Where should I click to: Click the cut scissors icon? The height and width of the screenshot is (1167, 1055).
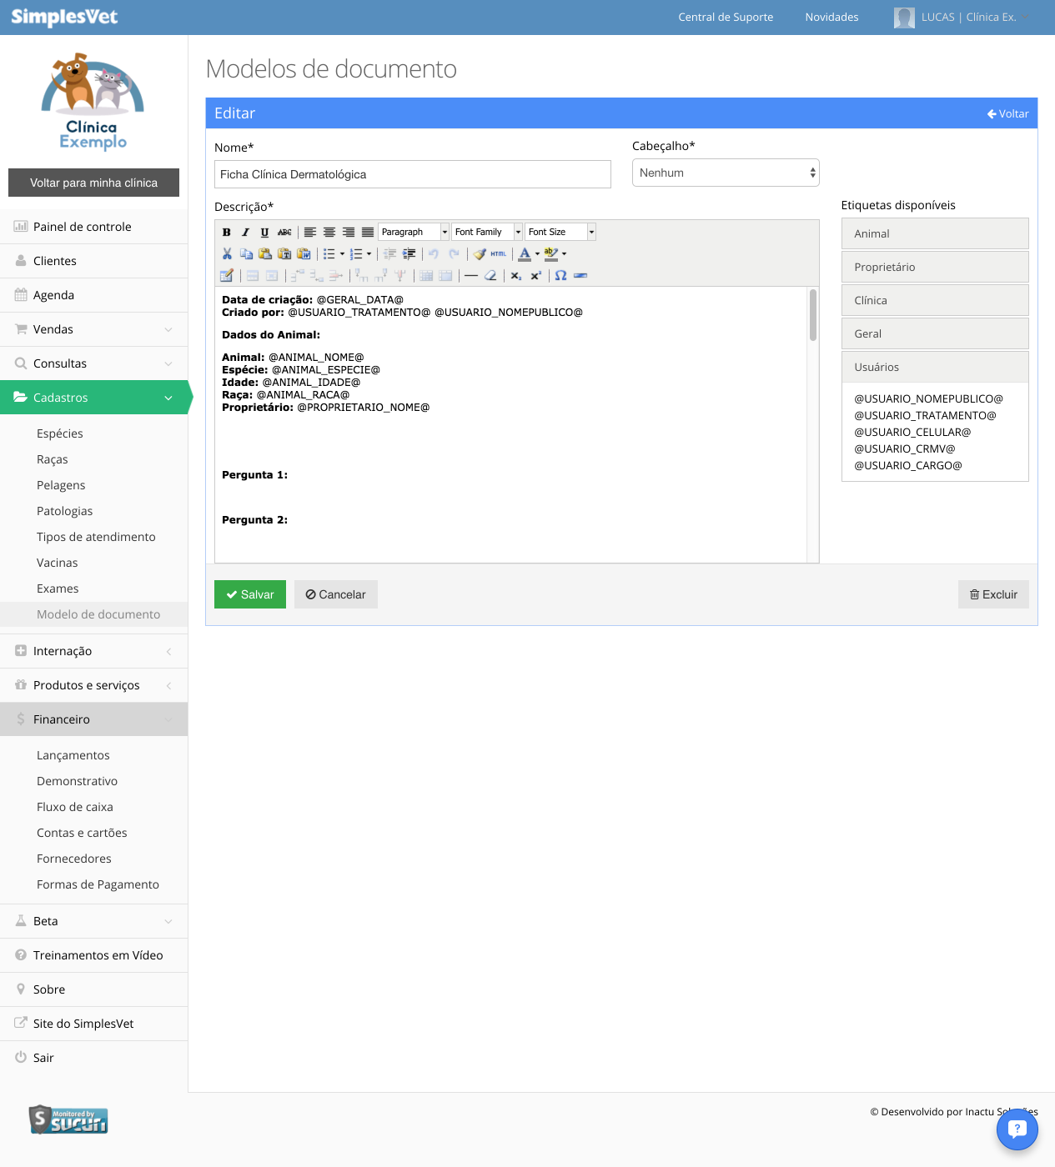click(x=227, y=253)
